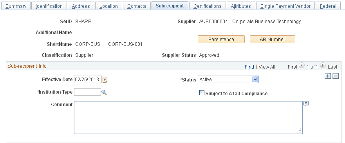The width and height of the screenshot is (345, 143).
Task: Click the View All link
Action: [x=267, y=67]
